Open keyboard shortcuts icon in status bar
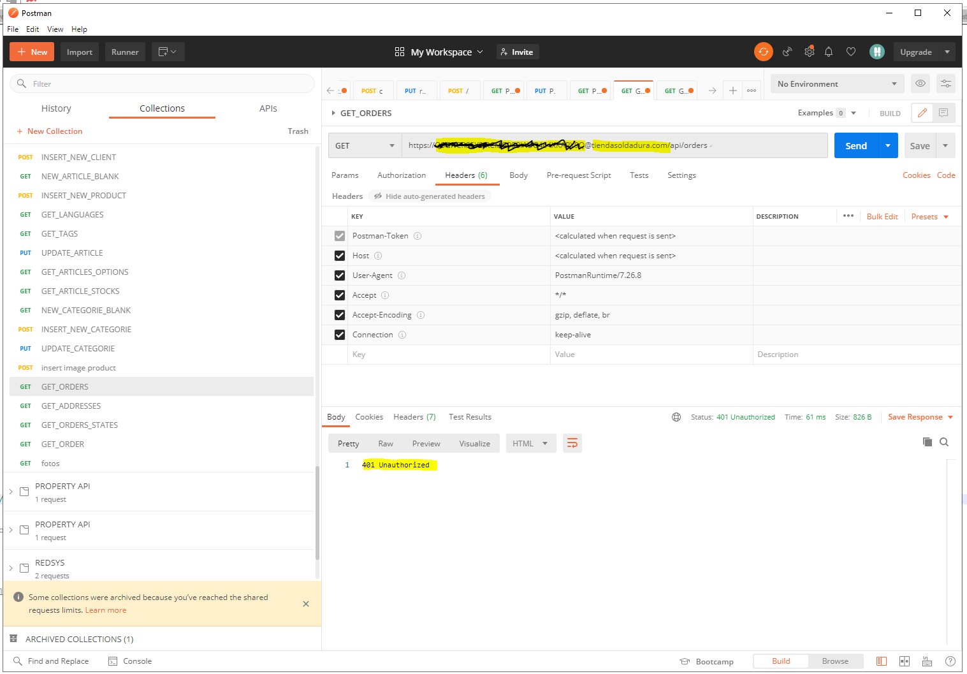Screen dimensions: 967x674 [x=927, y=661]
